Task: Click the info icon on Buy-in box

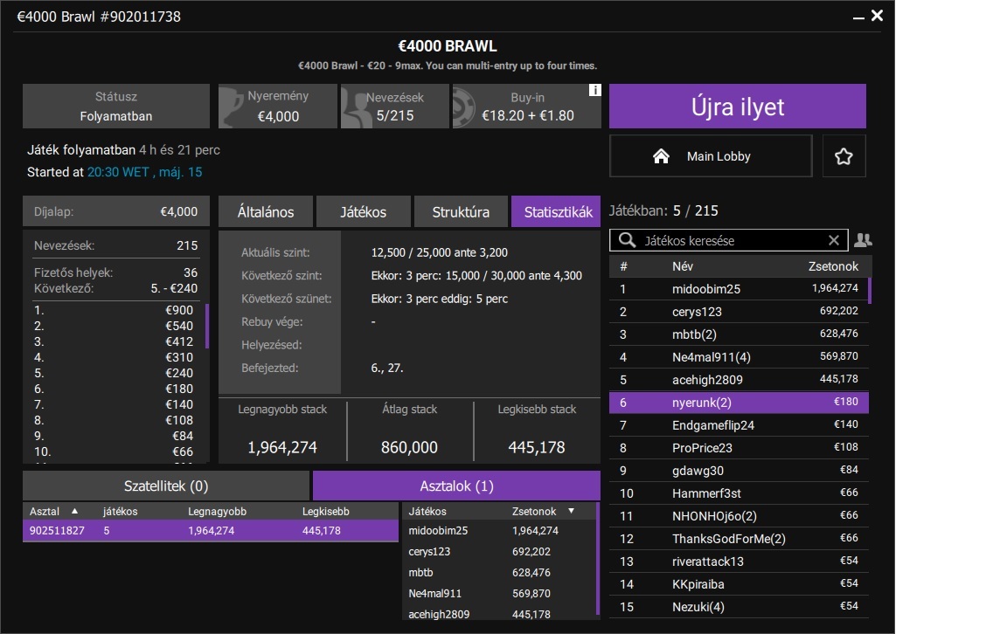Action: 594,90
